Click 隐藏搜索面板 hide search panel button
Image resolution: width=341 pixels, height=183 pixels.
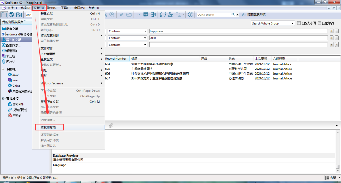(254, 14)
